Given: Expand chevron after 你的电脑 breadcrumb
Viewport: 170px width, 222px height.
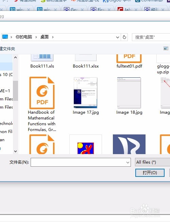Looking at the screenshot, I should [x=36, y=37].
